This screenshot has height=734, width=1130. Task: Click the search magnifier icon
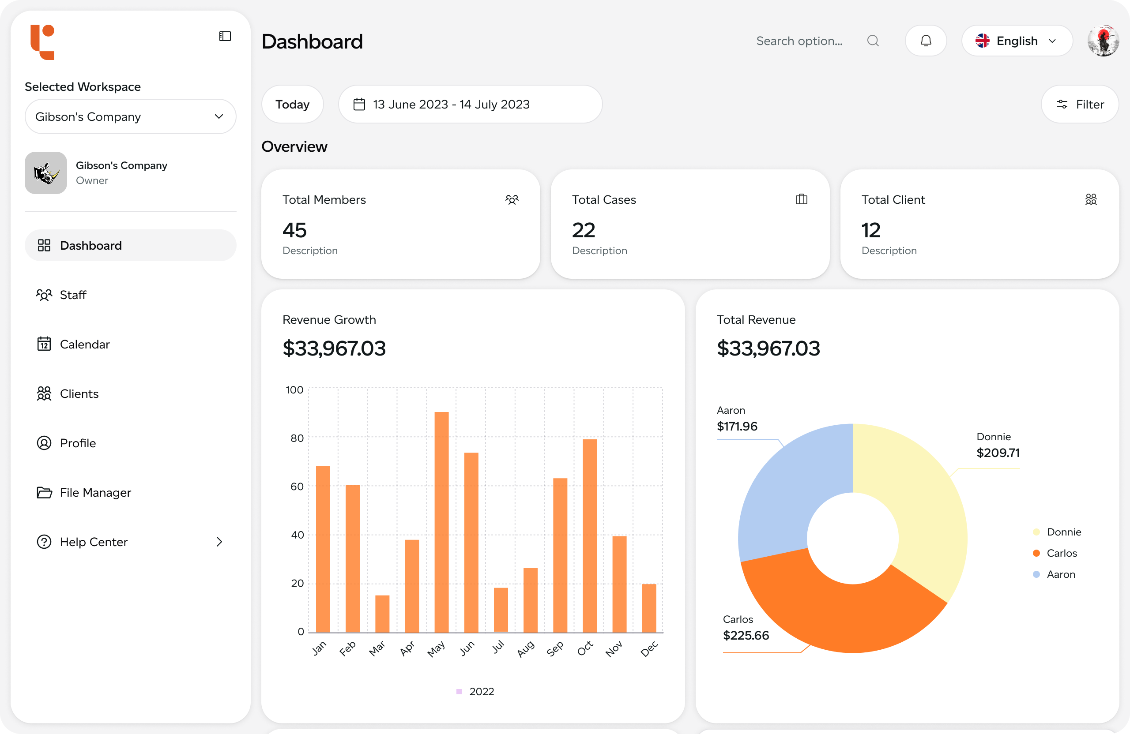[874, 41]
